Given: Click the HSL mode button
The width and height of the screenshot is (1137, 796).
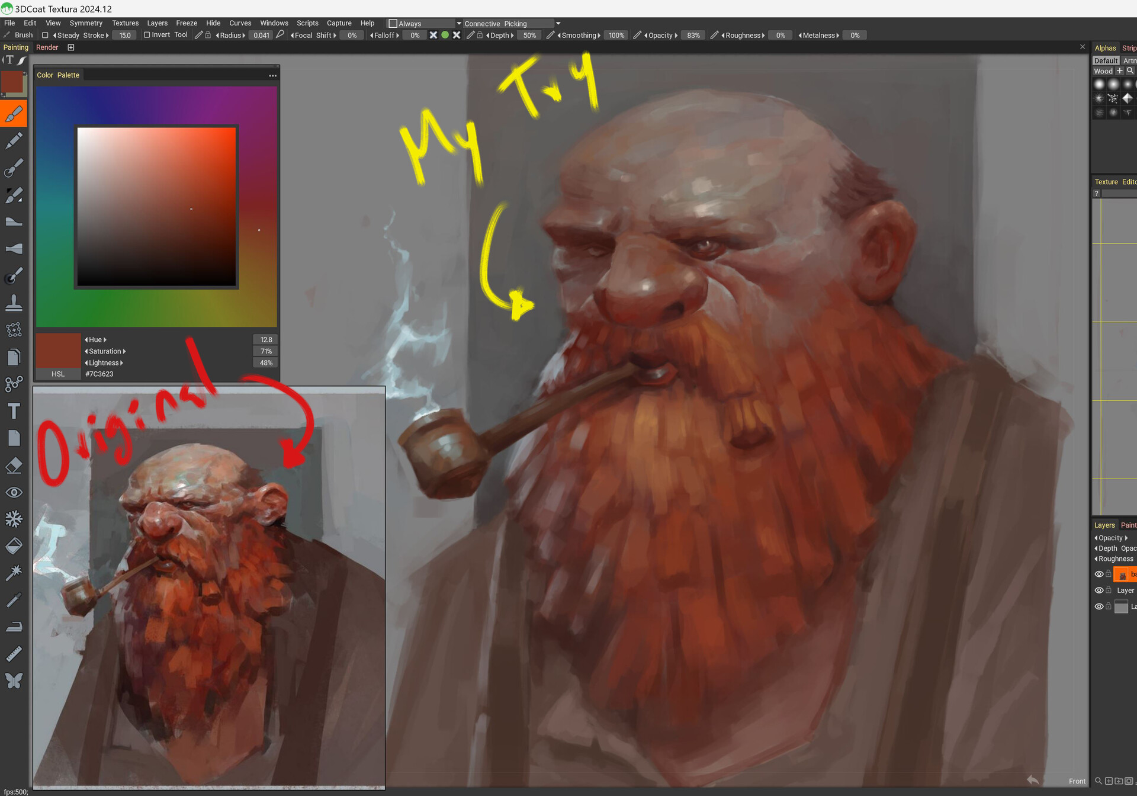Looking at the screenshot, I should click(x=57, y=374).
